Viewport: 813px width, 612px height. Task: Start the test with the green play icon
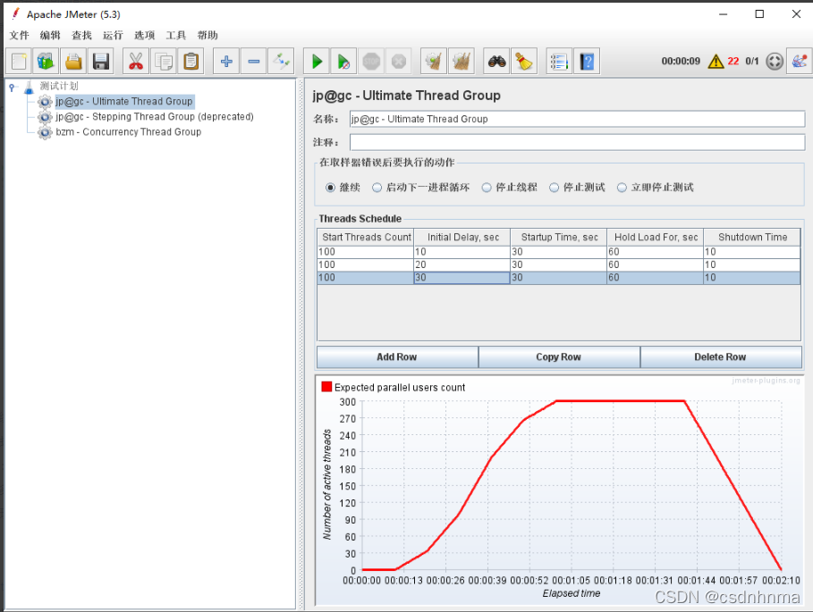click(x=317, y=62)
